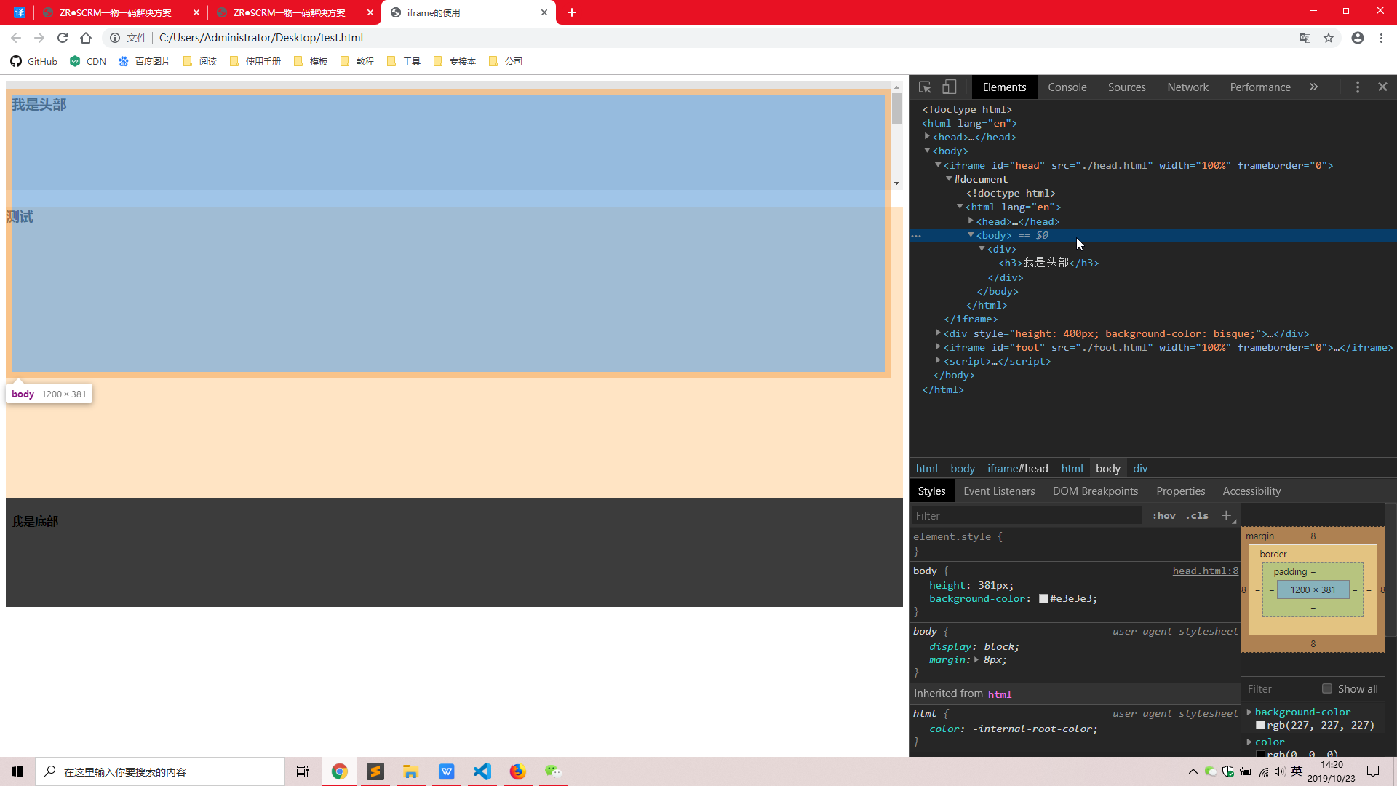The height and width of the screenshot is (786, 1397).
Task: Bookmark this page with star icon
Action: (1329, 38)
